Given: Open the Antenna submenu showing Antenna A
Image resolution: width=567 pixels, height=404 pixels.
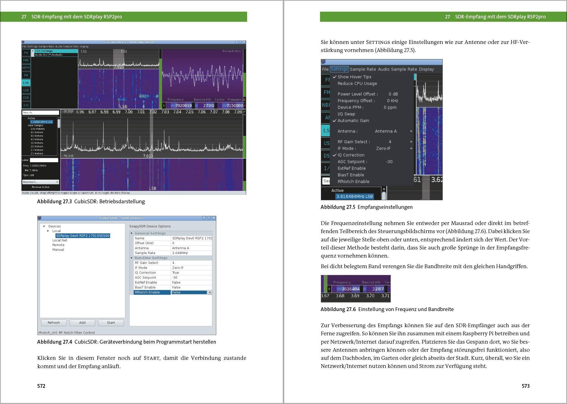Looking at the screenshot, I should coord(375,131).
